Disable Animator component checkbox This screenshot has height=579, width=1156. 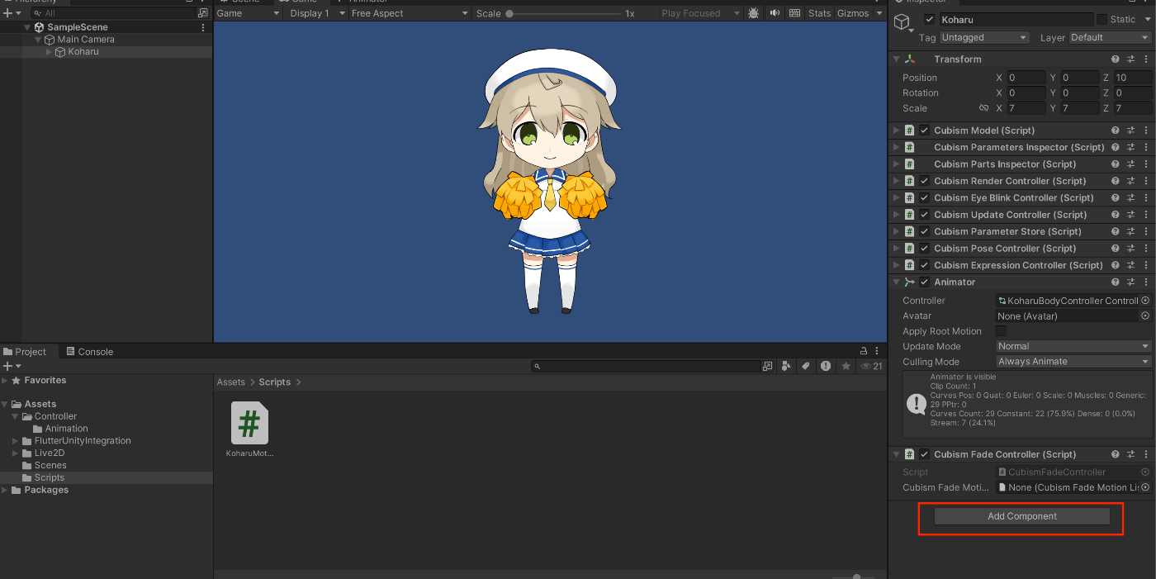(x=924, y=282)
